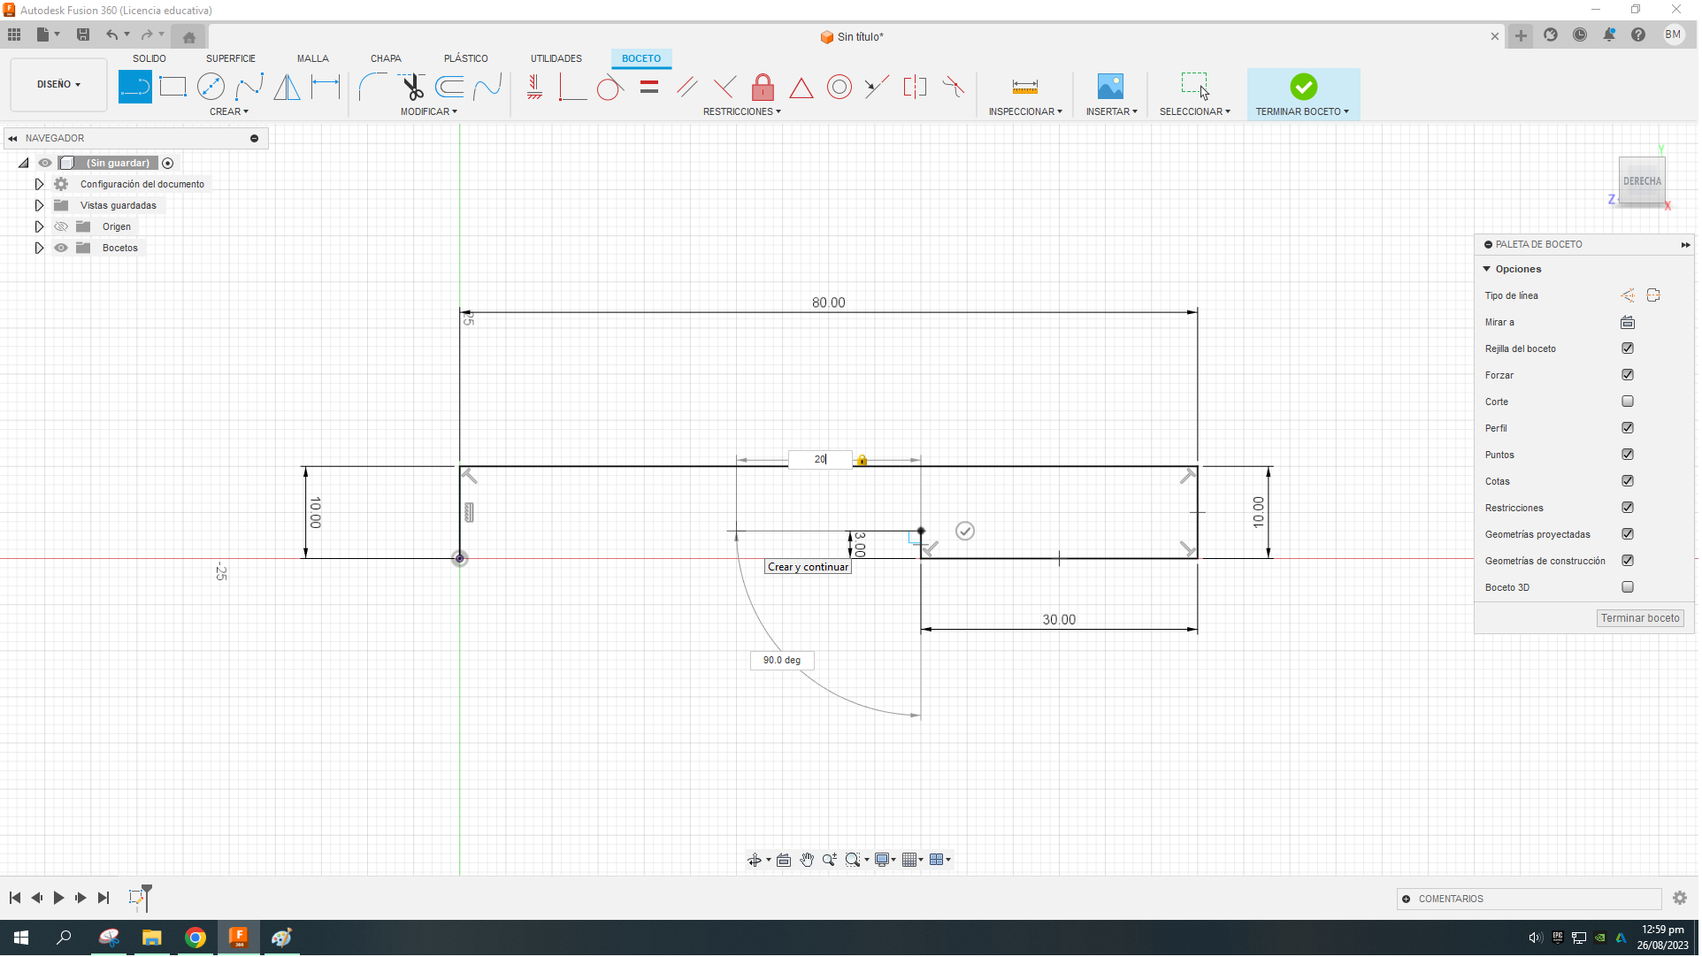Hide the Bocetos folder with eye icon
This screenshot has width=1702, height=957.
coord(61,249)
